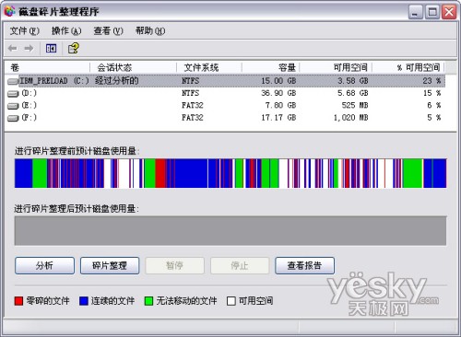The image size is (461, 337).
Task: Click the green 无法移动的文件 legend swatch
Action: pyautogui.click(x=148, y=301)
